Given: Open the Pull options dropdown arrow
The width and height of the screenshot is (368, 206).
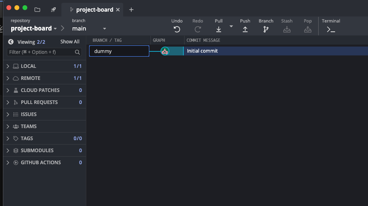Looking at the screenshot, I should 231,27.
